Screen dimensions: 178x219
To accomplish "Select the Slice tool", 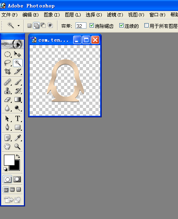I will 18,71.
